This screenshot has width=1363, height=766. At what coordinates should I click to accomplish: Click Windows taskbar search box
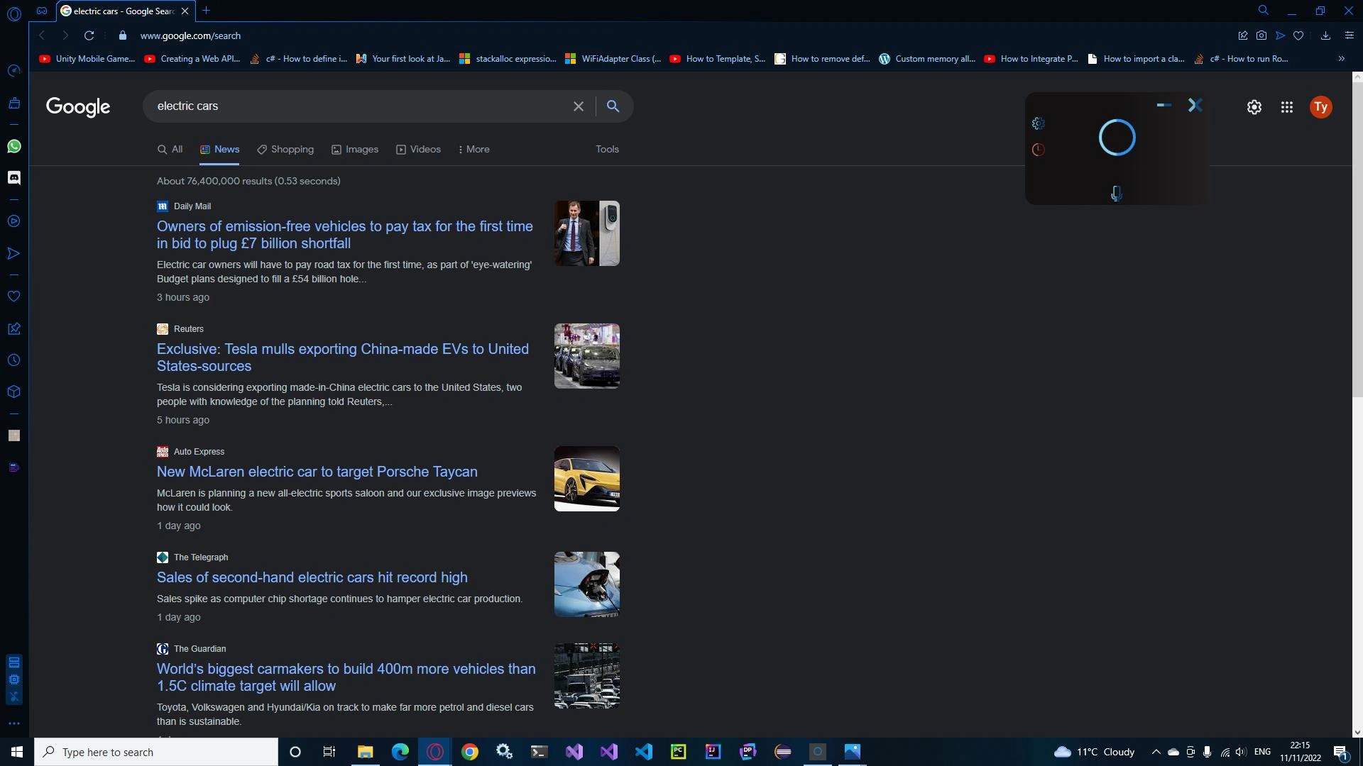pyautogui.click(x=156, y=752)
